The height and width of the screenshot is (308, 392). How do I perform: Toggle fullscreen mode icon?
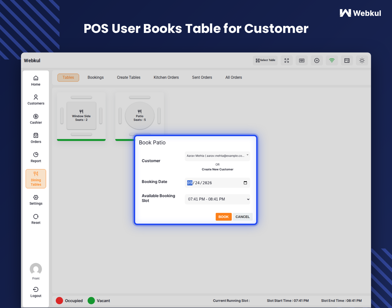(x=287, y=61)
